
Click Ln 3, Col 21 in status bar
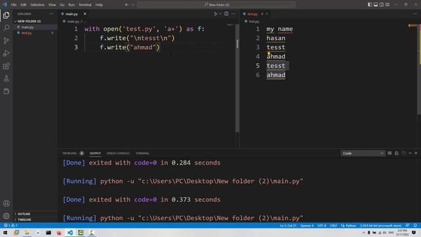pyautogui.click(x=288, y=225)
